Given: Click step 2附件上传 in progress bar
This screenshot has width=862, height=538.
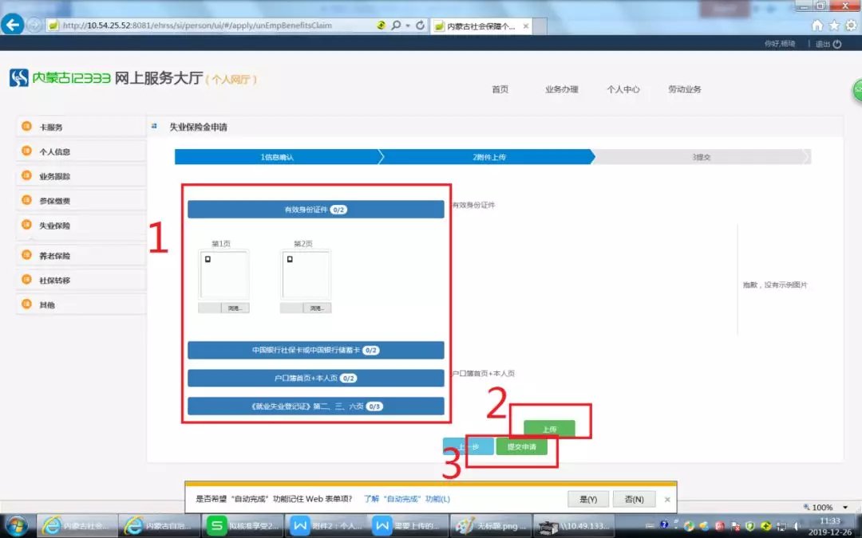Looking at the screenshot, I should click(x=488, y=157).
